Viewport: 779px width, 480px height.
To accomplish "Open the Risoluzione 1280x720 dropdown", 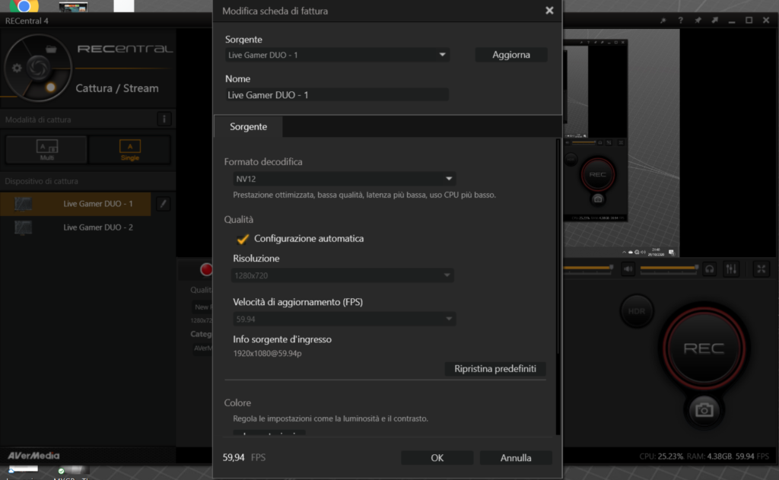I will click(342, 275).
